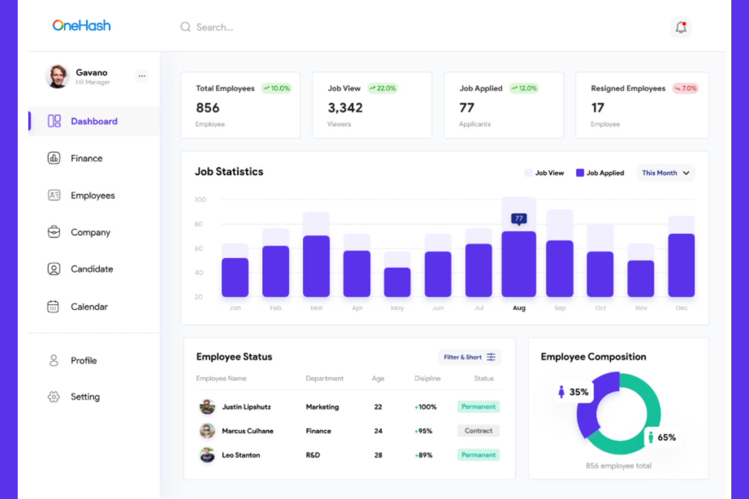Screen dimensions: 749x499
Task: Open the Job Applied stats card
Action: [504, 105]
